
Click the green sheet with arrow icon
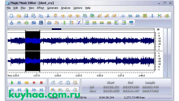pos(92,16)
